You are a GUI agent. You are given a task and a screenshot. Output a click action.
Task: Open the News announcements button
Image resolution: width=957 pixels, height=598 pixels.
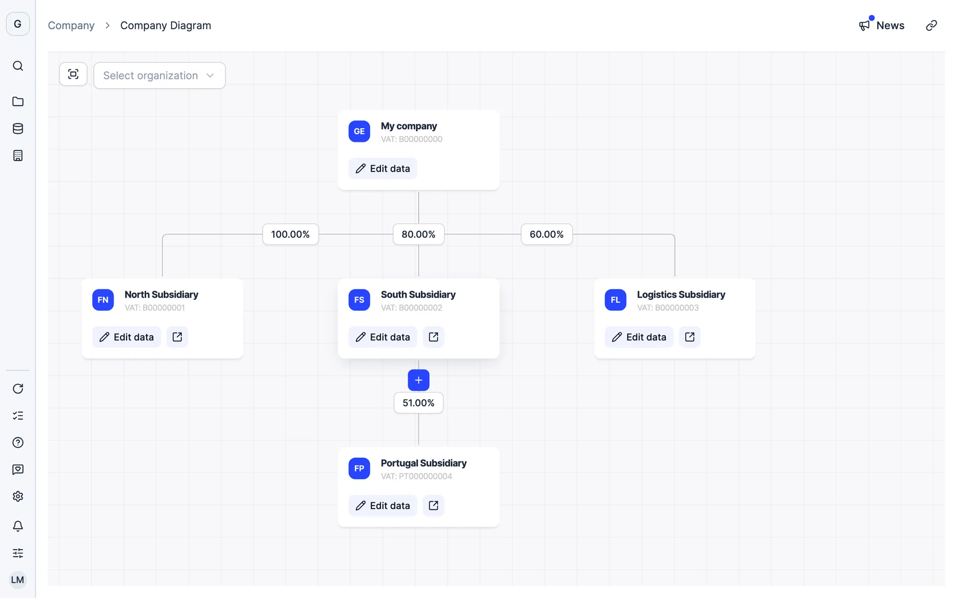pyautogui.click(x=882, y=26)
